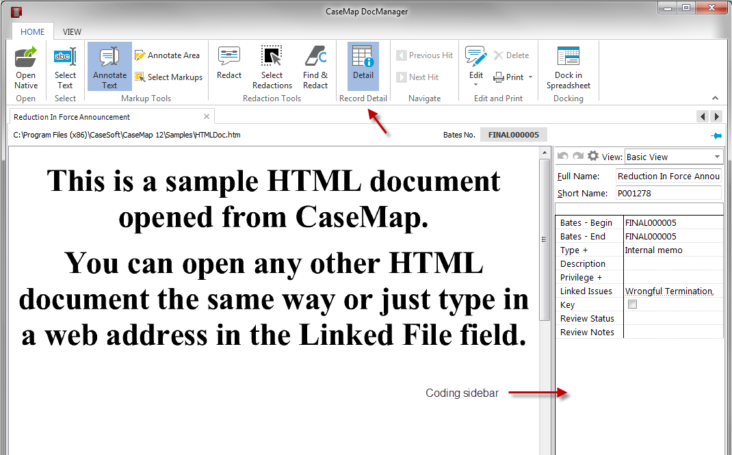Click Select Markups in Markup Tools

(168, 77)
